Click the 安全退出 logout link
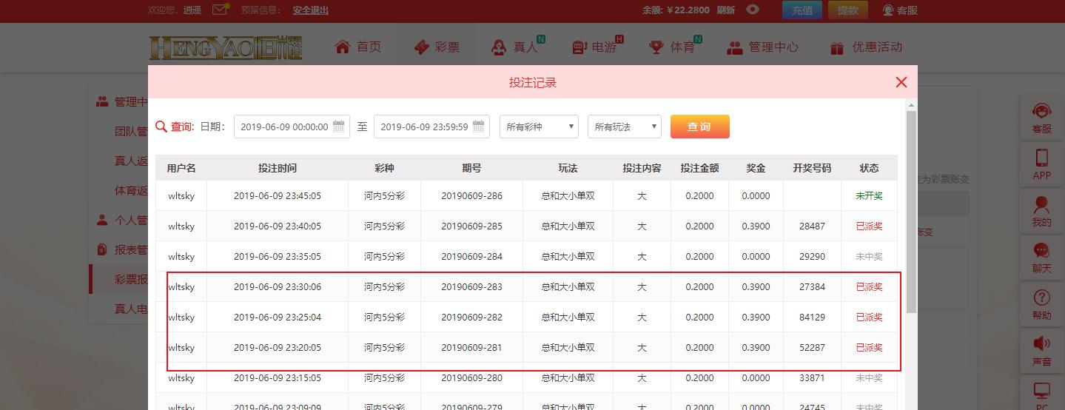The height and width of the screenshot is (410, 1065). coord(311,10)
